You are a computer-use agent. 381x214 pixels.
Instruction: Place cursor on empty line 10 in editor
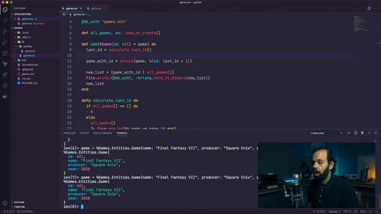[x=215, y=55]
